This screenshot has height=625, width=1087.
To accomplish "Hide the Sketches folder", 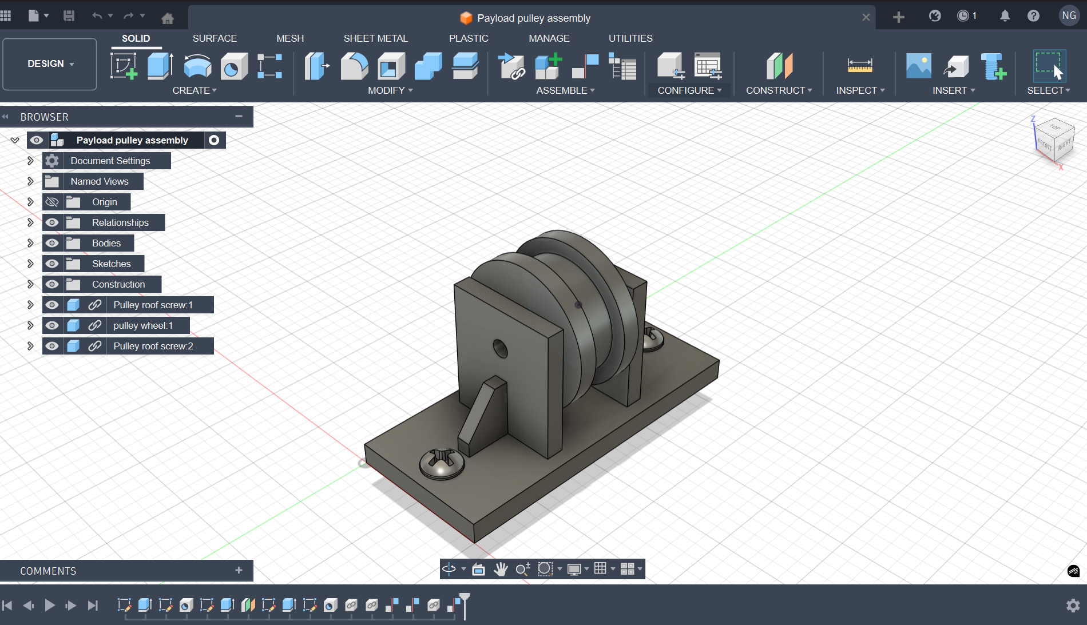I will point(52,264).
